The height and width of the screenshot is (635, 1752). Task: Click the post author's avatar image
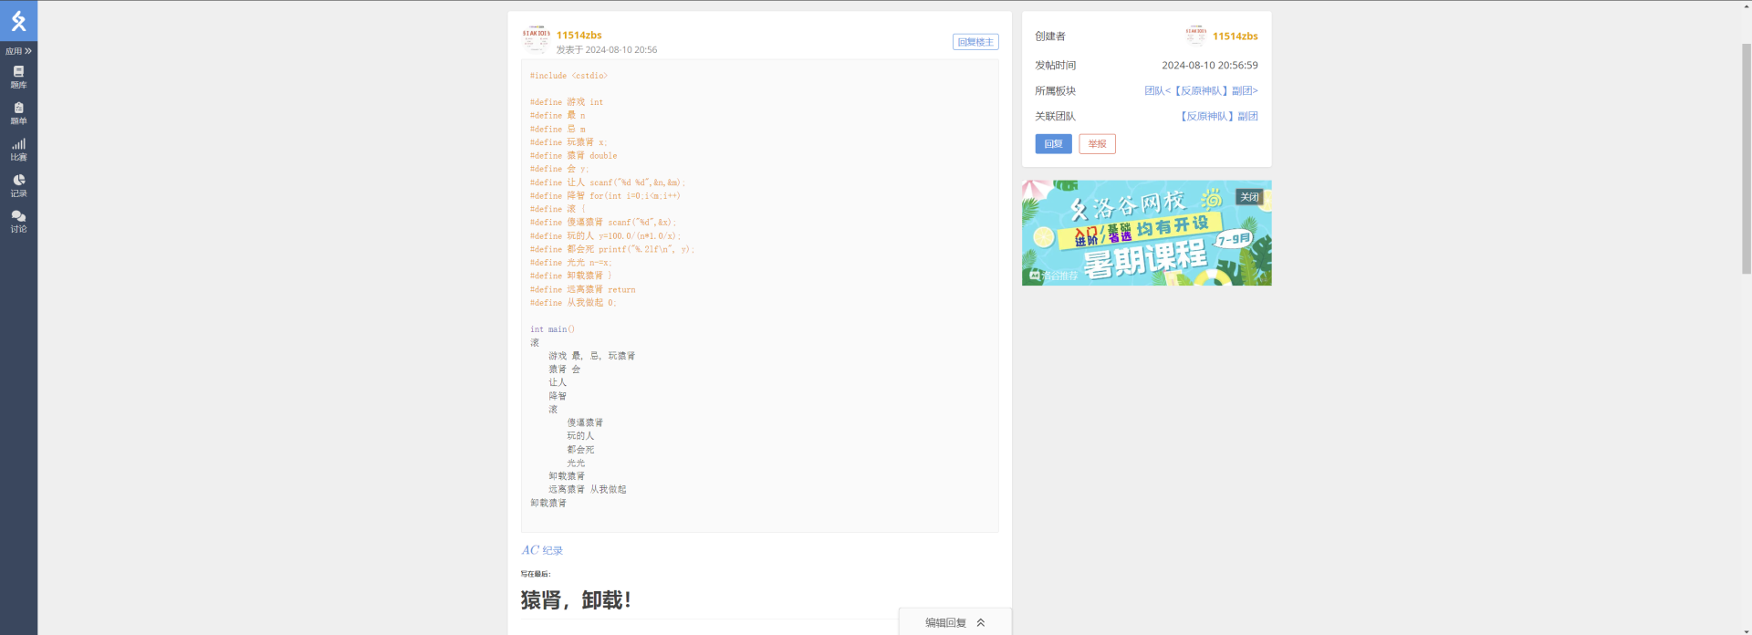point(536,40)
